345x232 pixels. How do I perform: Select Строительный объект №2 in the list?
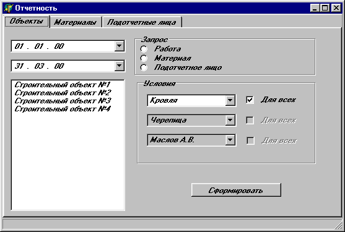click(68, 93)
